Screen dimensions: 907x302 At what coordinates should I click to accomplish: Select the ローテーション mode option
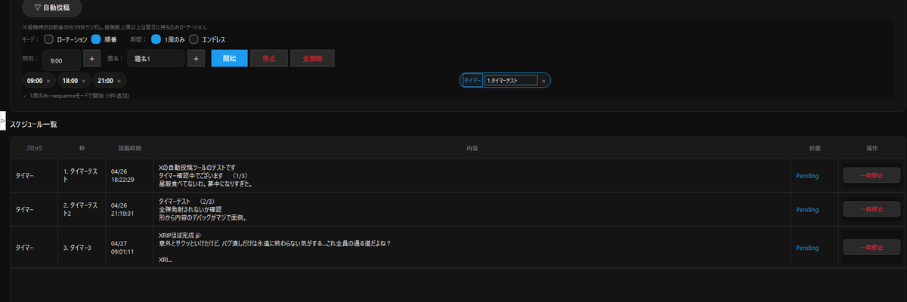click(49, 39)
